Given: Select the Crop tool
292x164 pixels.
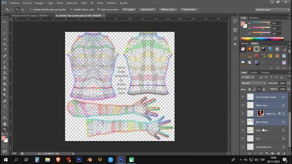Looking at the screenshot, I should 5,44.
